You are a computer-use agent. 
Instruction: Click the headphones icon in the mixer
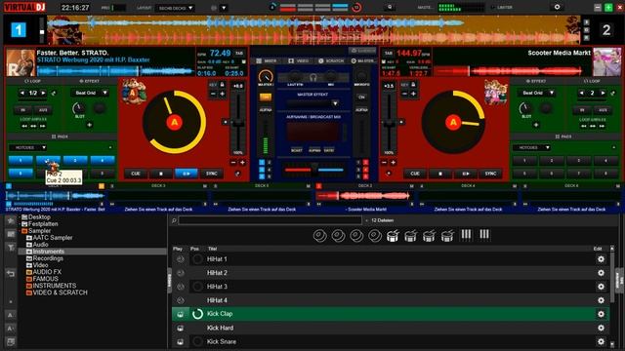tap(312, 77)
